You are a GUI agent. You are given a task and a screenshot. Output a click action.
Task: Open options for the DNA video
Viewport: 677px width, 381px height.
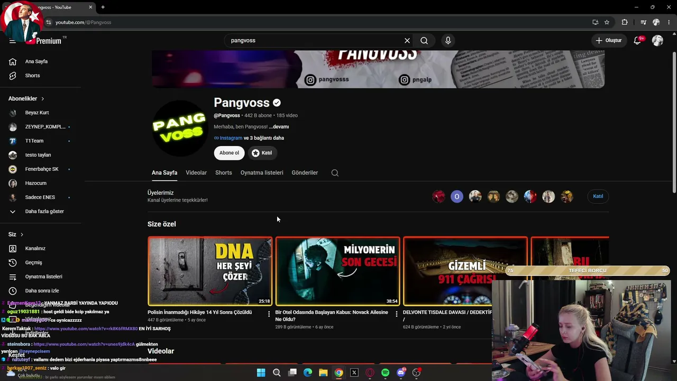[269, 314]
